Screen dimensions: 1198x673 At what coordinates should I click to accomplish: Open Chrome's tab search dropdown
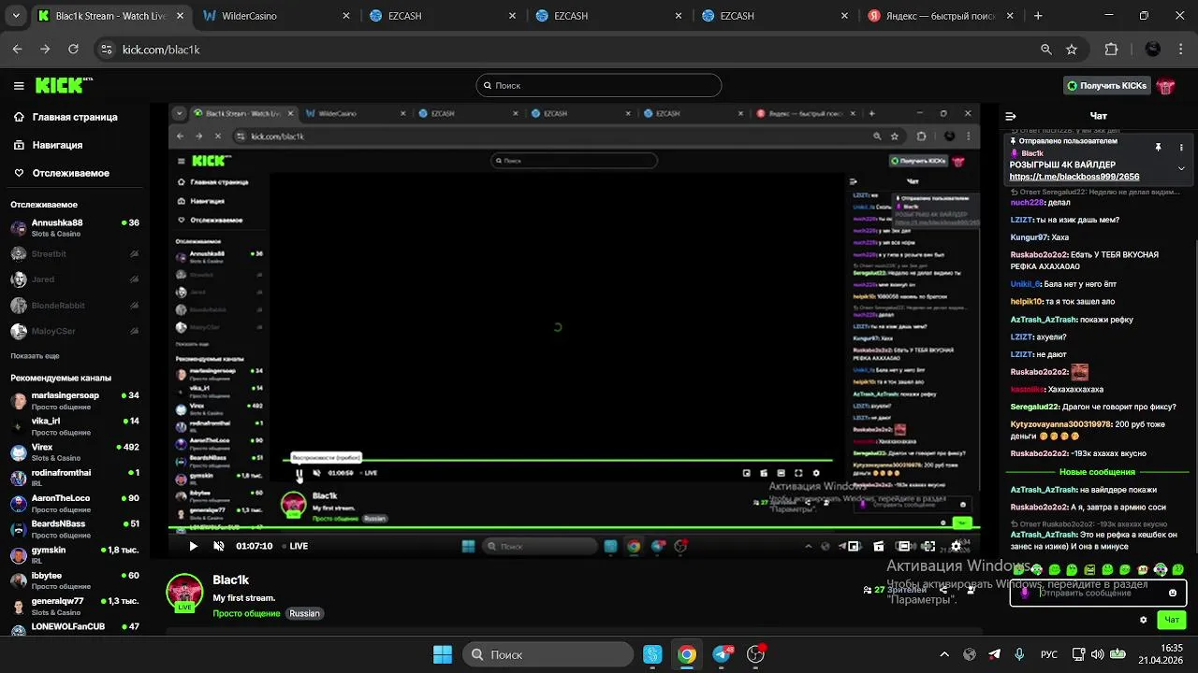click(x=17, y=16)
